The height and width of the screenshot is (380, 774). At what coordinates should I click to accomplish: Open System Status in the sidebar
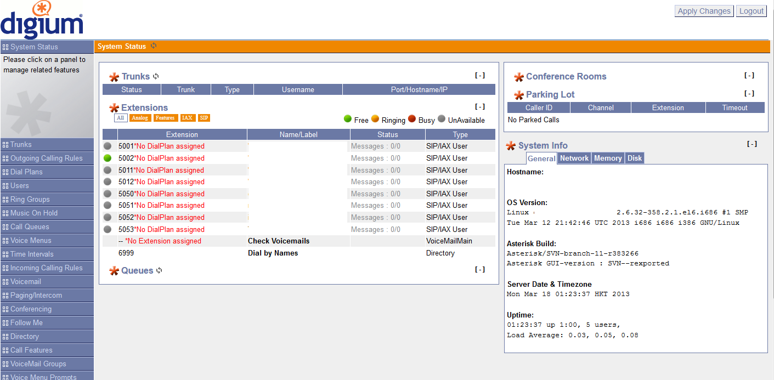coord(47,47)
